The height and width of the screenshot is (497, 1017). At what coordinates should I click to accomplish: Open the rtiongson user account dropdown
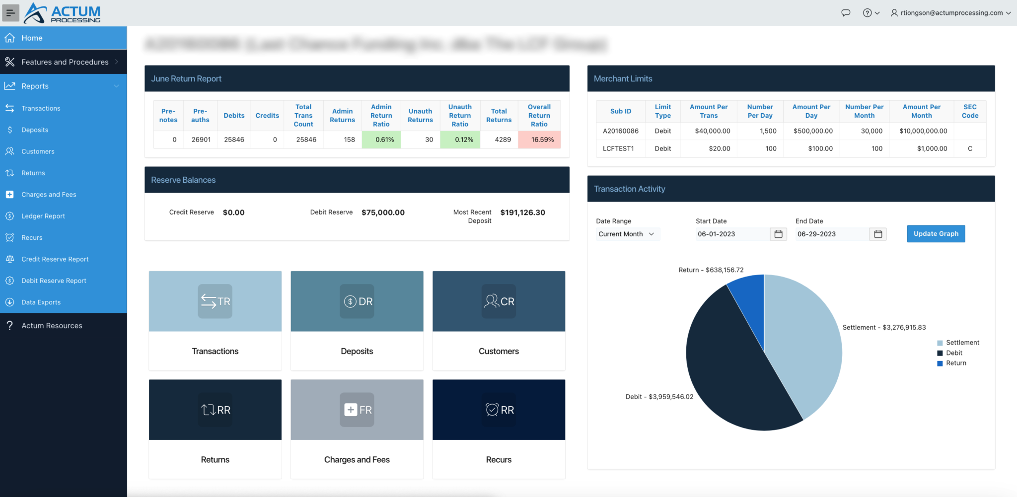point(950,13)
